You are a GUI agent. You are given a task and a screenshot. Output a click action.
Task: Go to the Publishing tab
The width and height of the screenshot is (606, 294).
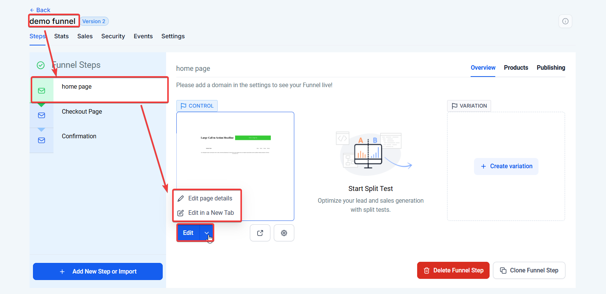[551, 68]
